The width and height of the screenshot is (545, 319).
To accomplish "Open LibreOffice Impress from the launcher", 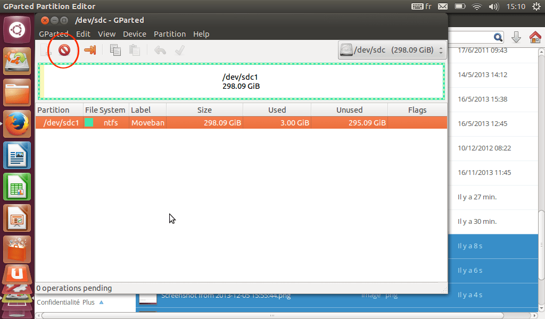I will coord(17,218).
